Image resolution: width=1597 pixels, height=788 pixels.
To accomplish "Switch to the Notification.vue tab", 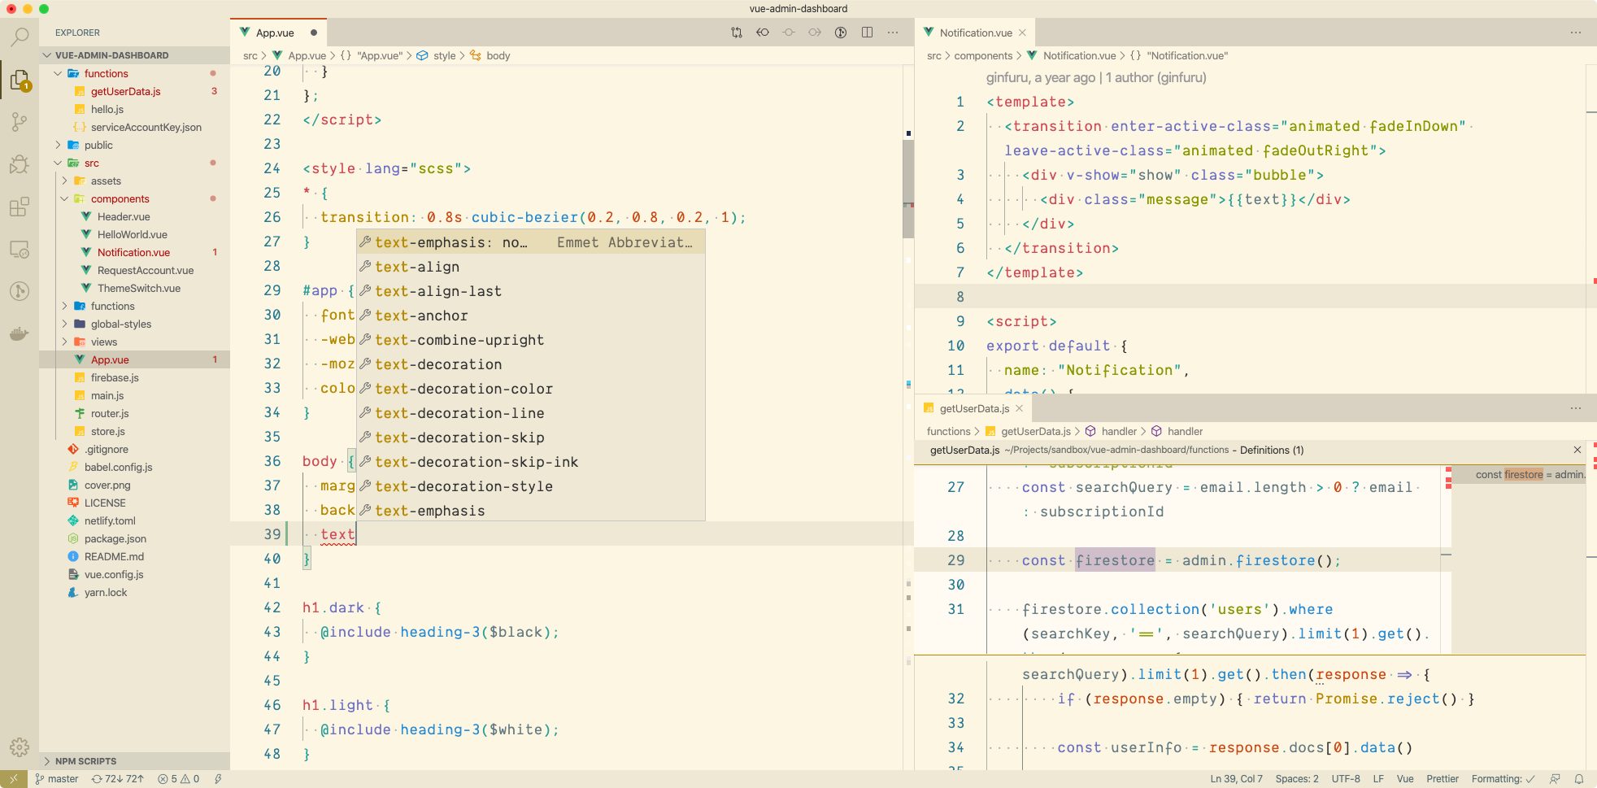I will point(975,33).
